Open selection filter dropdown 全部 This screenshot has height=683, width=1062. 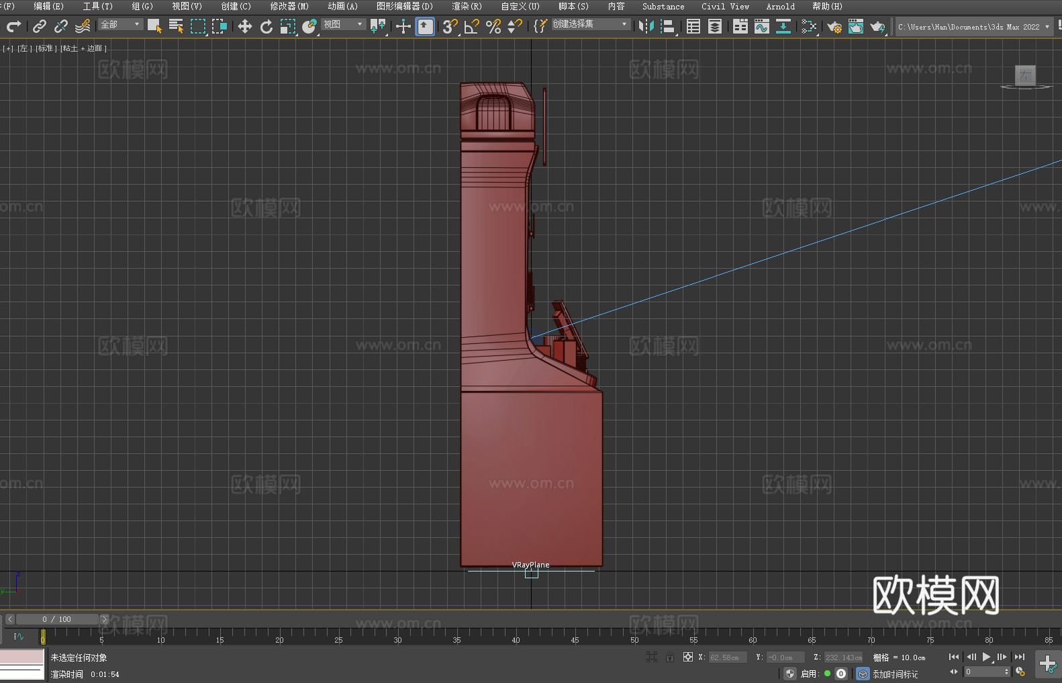[x=121, y=24]
